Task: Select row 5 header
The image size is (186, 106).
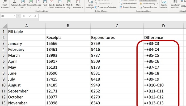Action: coord(4,55)
